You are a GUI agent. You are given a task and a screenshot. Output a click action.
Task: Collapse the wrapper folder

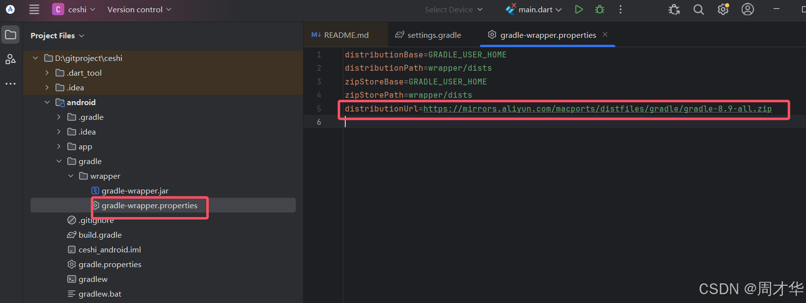71,176
